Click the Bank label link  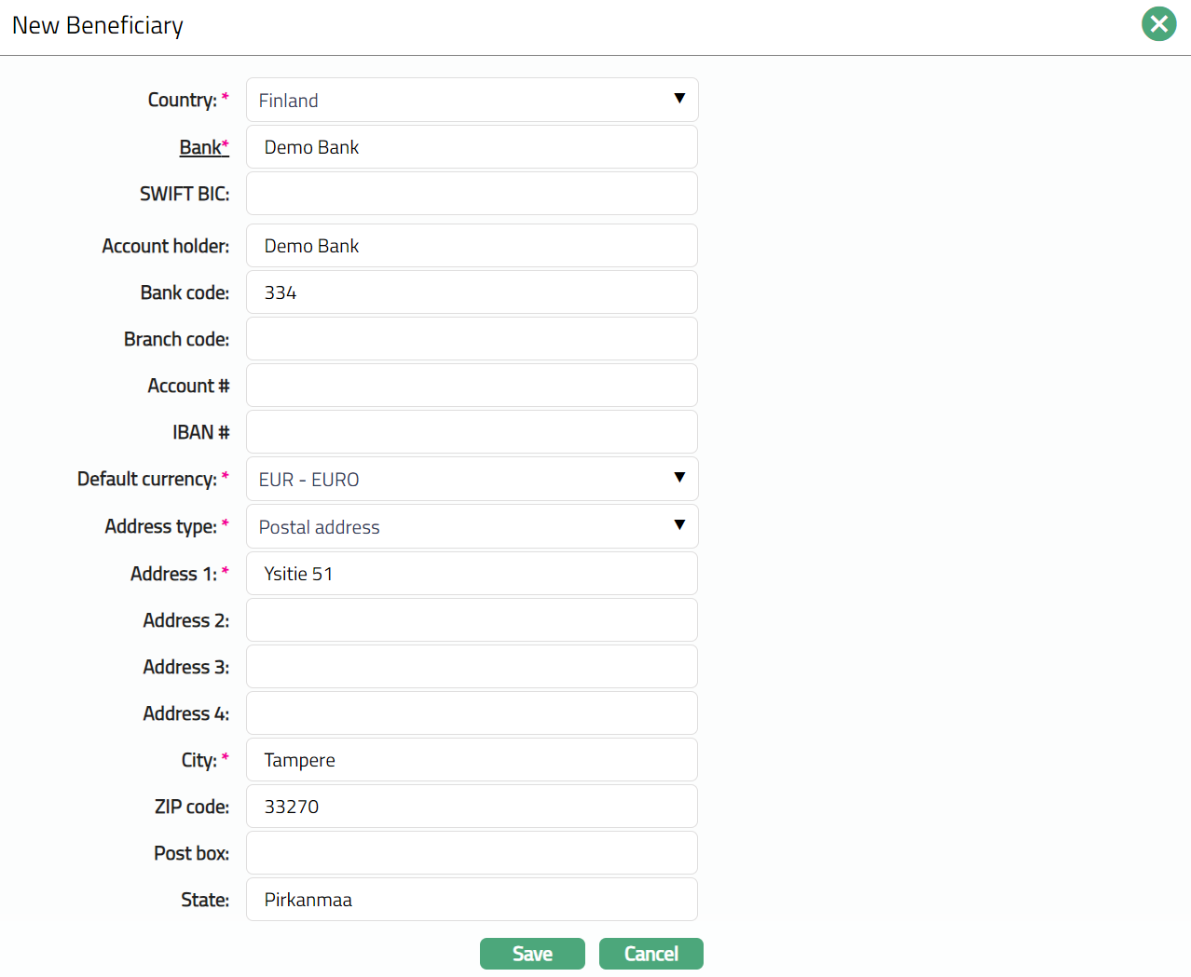pyautogui.click(x=203, y=147)
